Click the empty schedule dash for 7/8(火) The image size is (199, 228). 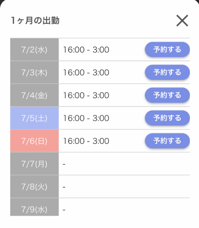[x=64, y=187]
